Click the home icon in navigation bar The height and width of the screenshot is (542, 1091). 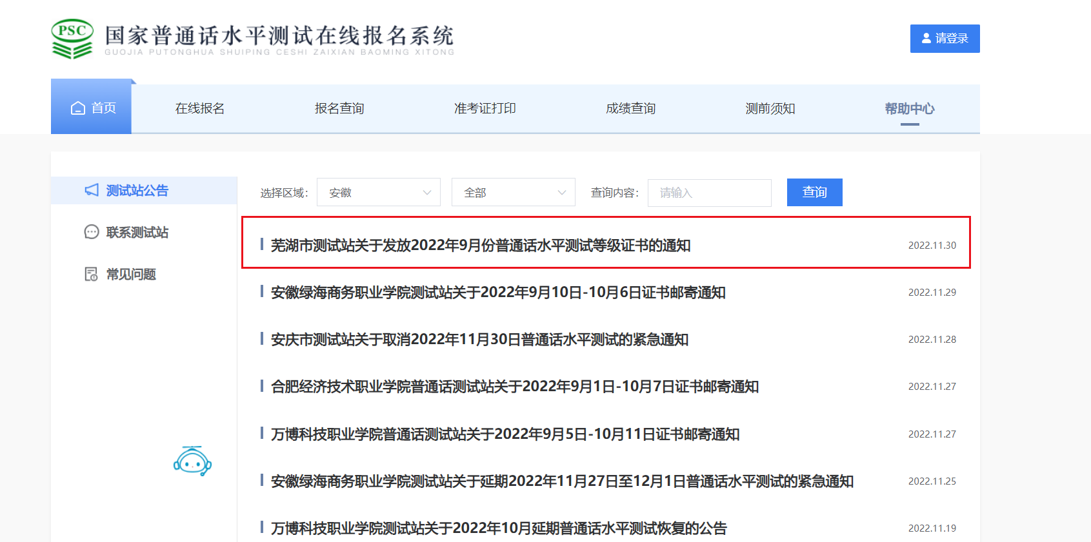point(78,108)
